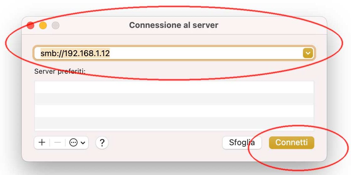Click the highlighted smb://192.168.1.12 text
Screen dimensions: 351x175
(75, 53)
